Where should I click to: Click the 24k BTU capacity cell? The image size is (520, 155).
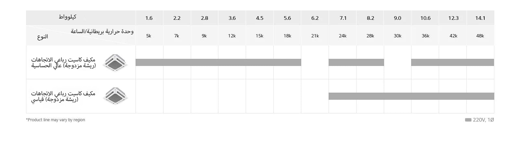click(342, 36)
